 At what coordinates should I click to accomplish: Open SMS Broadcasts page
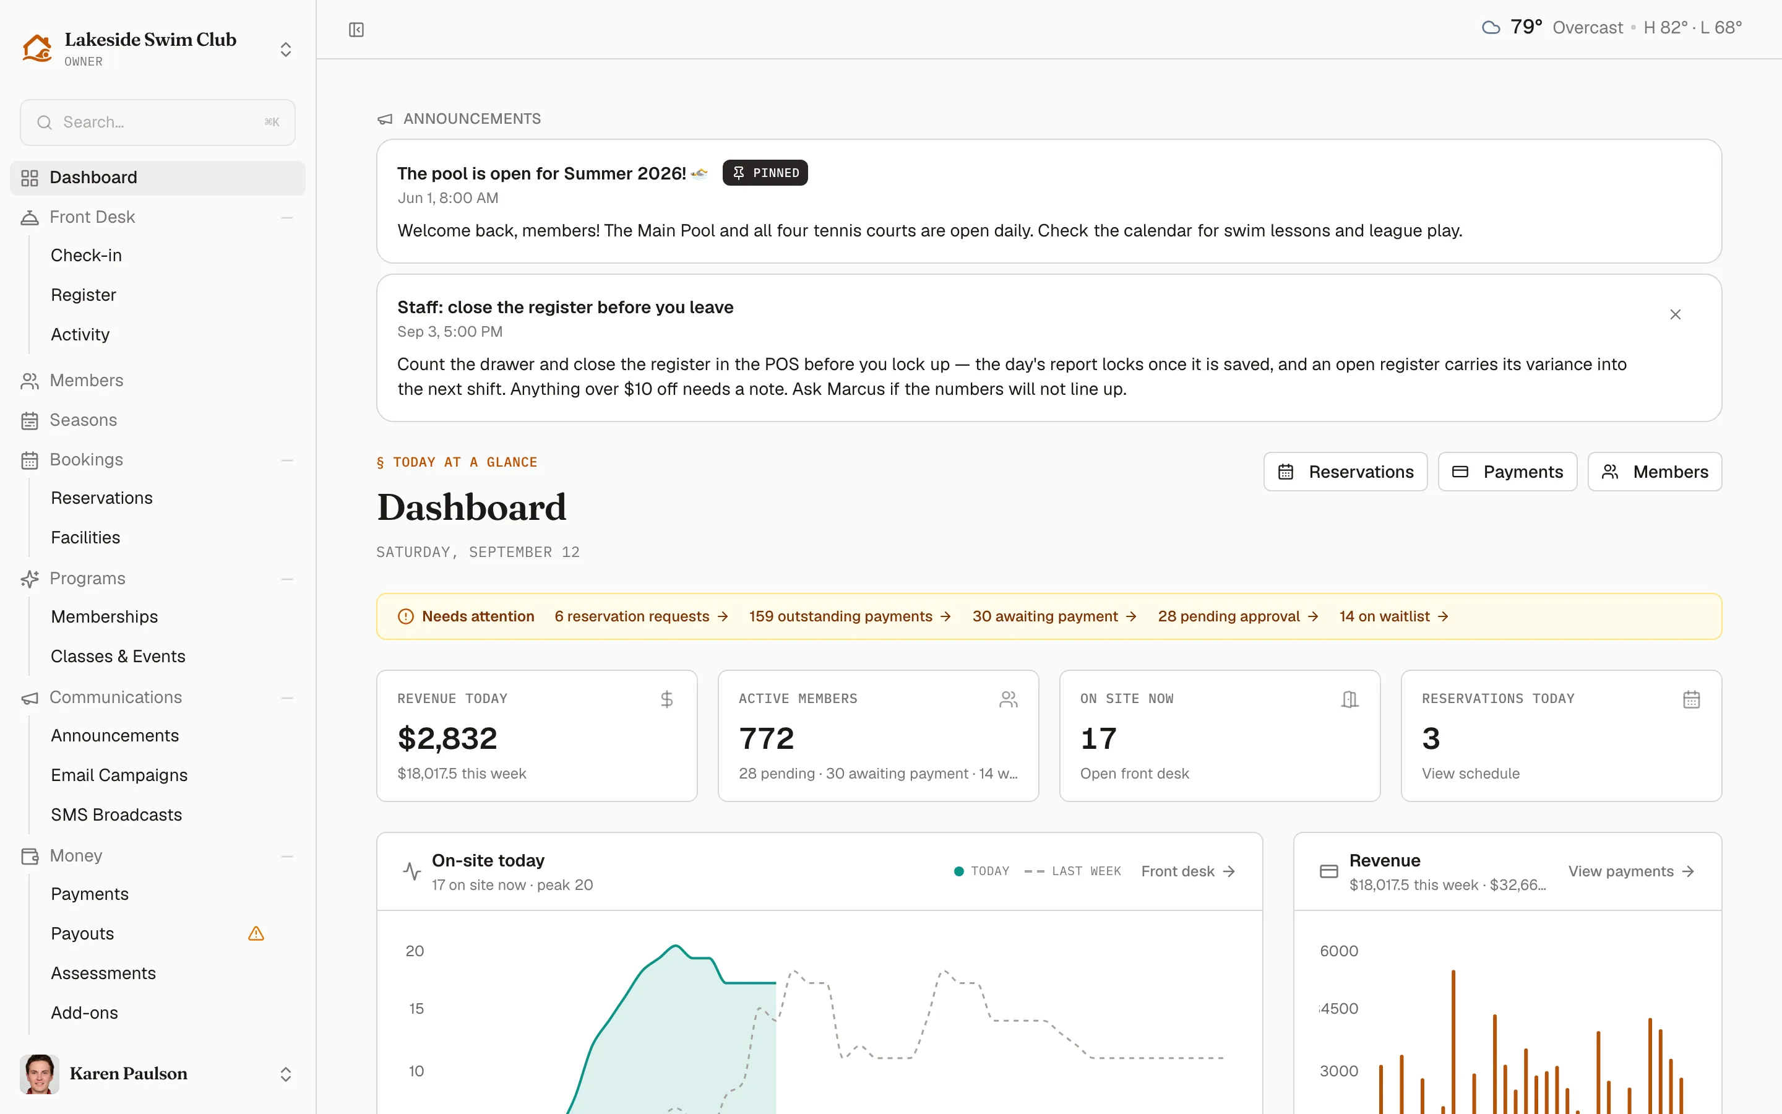pyautogui.click(x=116, y=815)
